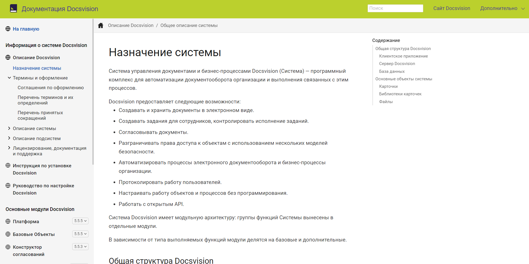The height and width of the screenshot is (264, 529).
Task: Open the Дополнительно menu
Action: [x=502, y=8]
